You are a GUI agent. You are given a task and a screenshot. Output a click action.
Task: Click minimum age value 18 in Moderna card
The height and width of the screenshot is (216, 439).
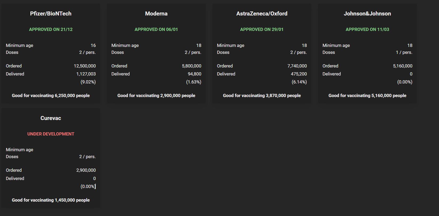(x=199, y=45)
